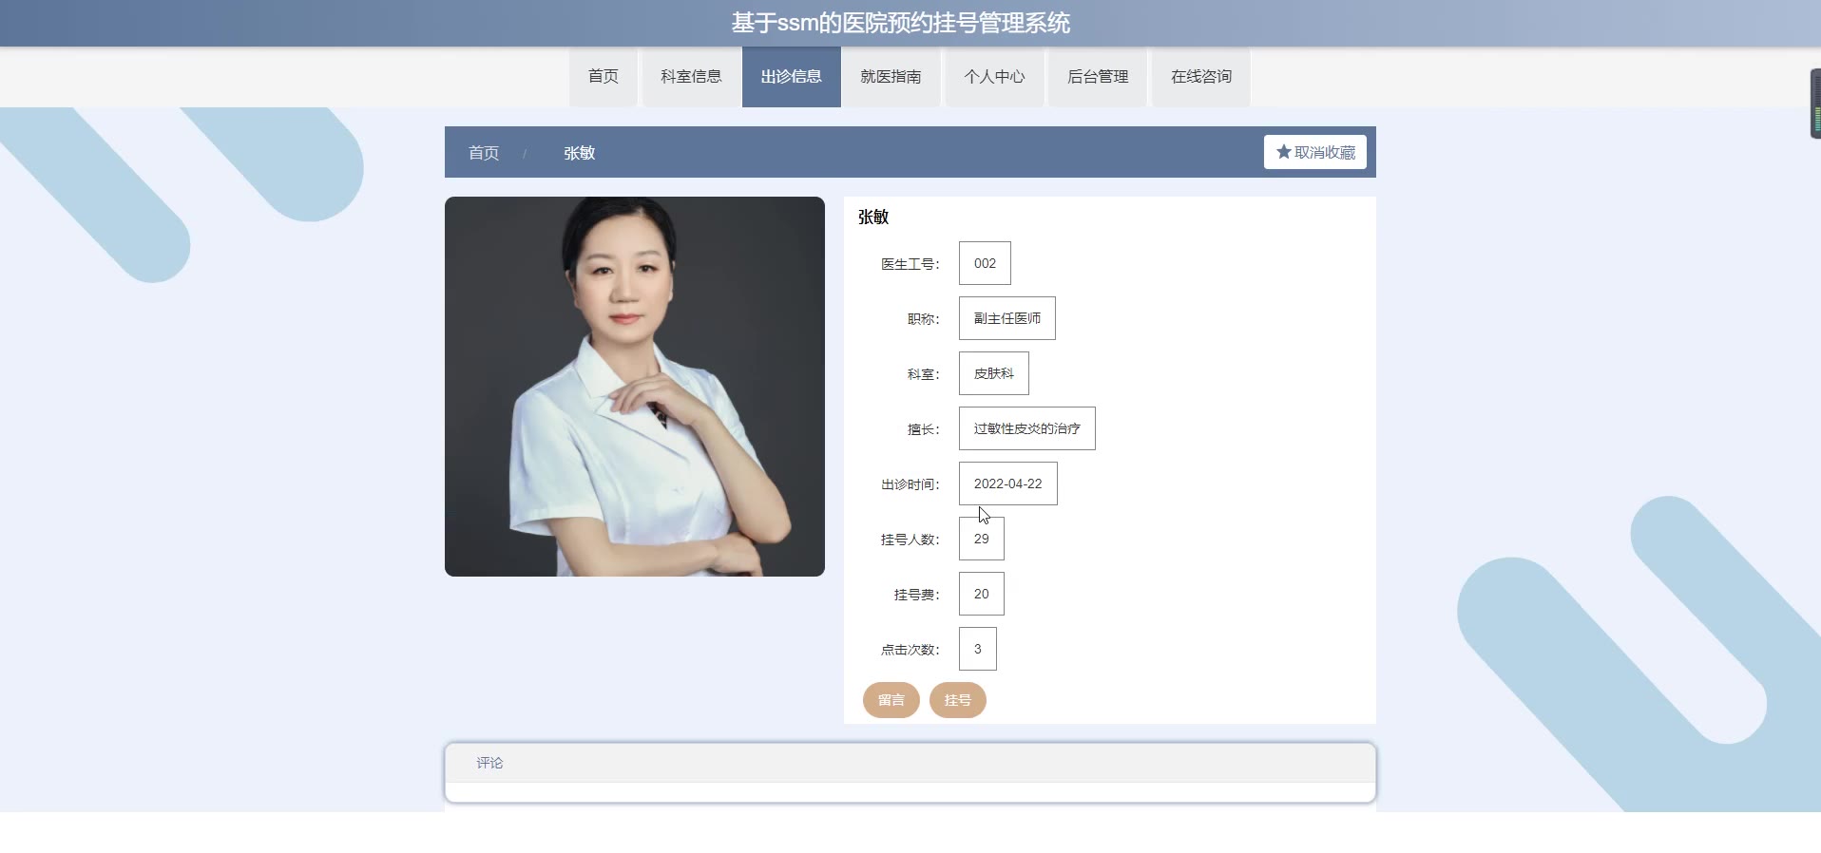Image resolution: width=1821 pixels, height=853 pixels.
Task: Click the 职称 label
Action: 923,319
